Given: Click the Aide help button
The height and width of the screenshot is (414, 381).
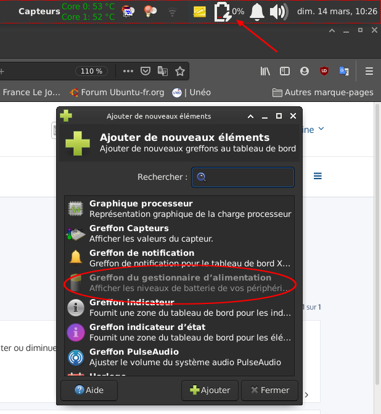Looking at the screenshot, I should point(89,390).
